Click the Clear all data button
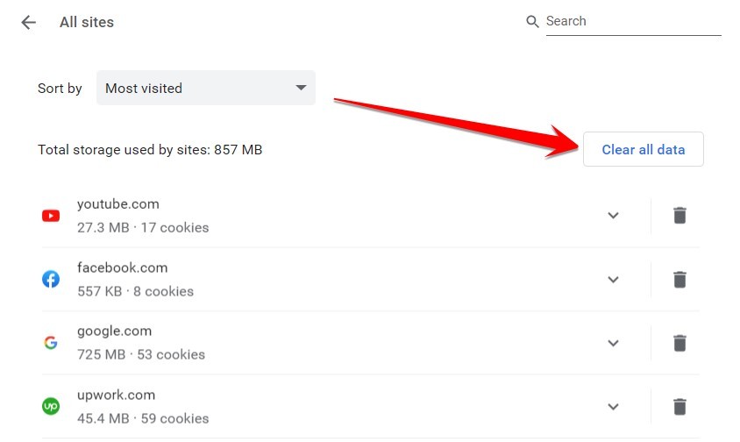Screen dimensions: 740x442 pos(644,149)
